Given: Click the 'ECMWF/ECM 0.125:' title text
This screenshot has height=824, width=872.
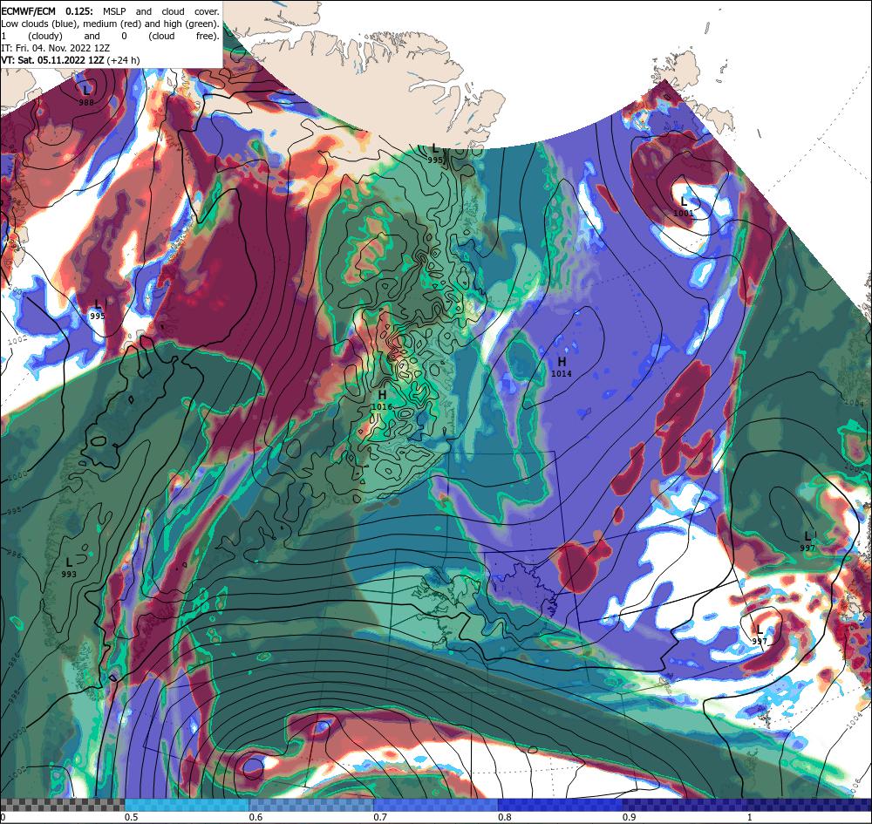Looking at the screenshot, I should click(x=47, y=11).
